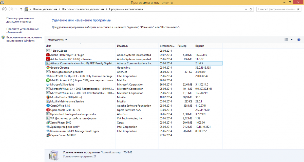Select Opera Stable program icon
The width and height of the screenshot is (304, 162).
click(x=48, y=110)
